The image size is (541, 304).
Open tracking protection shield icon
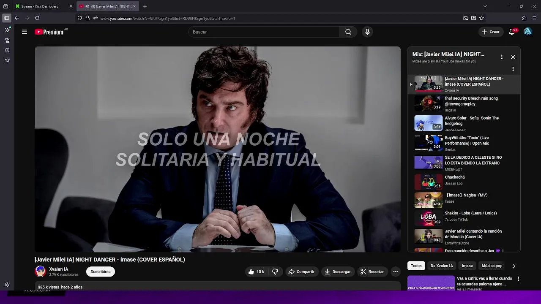79,18
